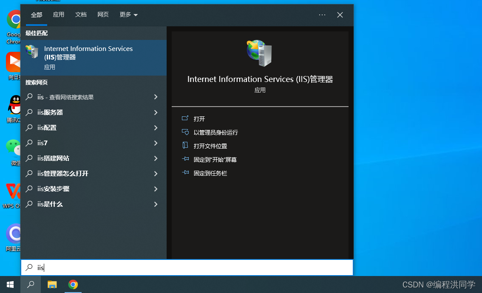Viewport: 482px width, 293px height.
Task: Open File Explorer from the taskbar
Action: [x=52, y=285]
